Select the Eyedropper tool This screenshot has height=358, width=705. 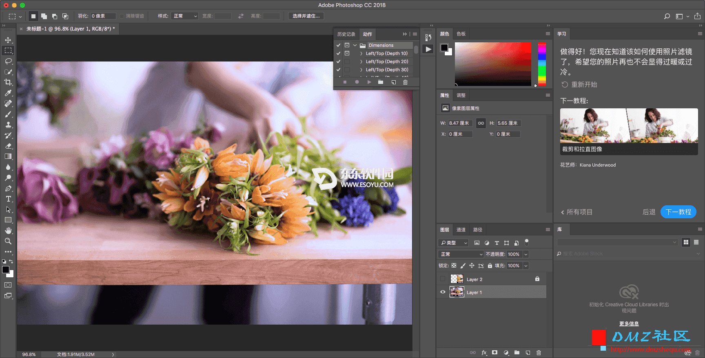[x=8, y=93]
